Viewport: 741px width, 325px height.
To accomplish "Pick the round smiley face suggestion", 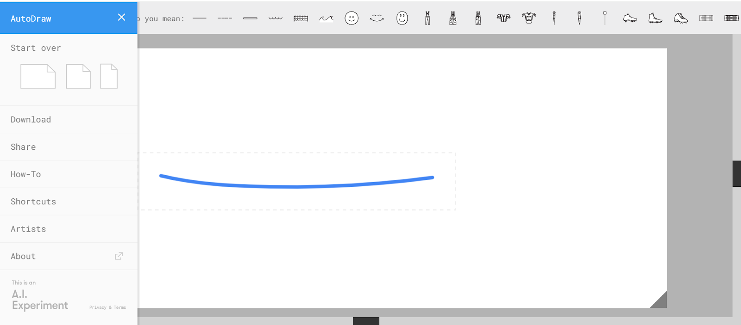I will click(352, 18).
